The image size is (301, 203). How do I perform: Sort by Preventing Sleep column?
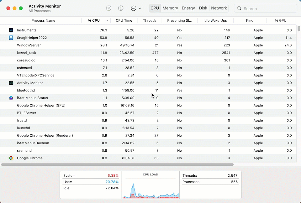(x=179, y=21)
